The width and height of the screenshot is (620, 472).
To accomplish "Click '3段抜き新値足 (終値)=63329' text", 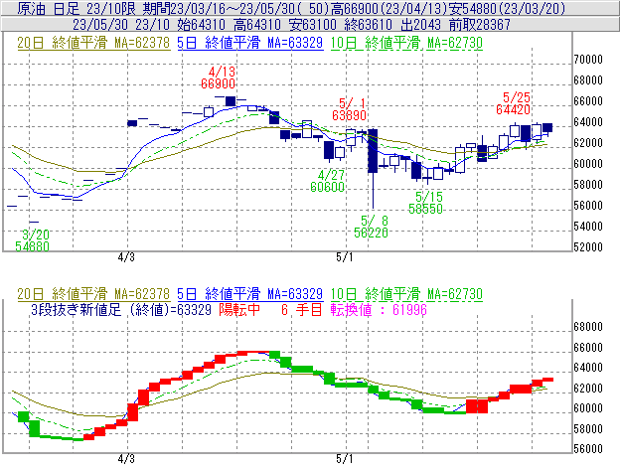I will (x=121, y=309).
